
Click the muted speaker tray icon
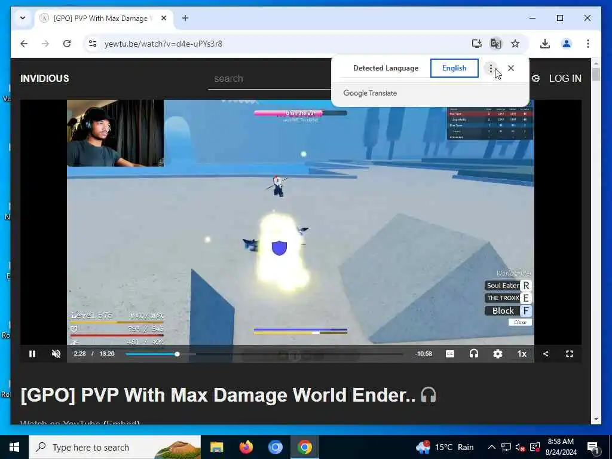click(x=521, y=447)
